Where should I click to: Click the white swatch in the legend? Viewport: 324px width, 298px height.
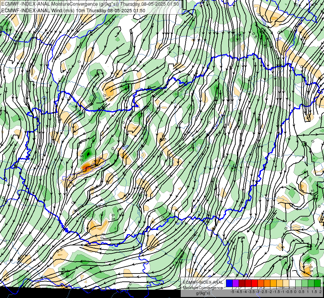point(292,283)
